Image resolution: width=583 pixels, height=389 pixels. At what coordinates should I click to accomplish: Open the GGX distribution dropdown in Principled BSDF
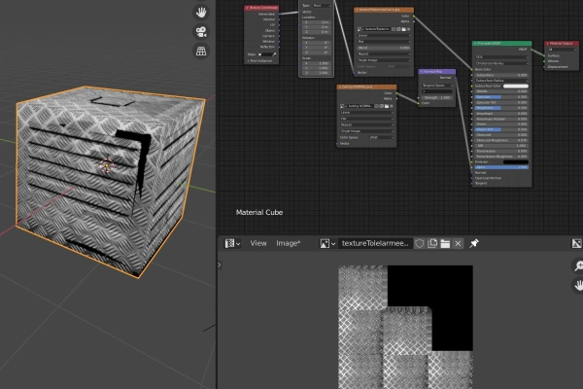click(501, 57)
